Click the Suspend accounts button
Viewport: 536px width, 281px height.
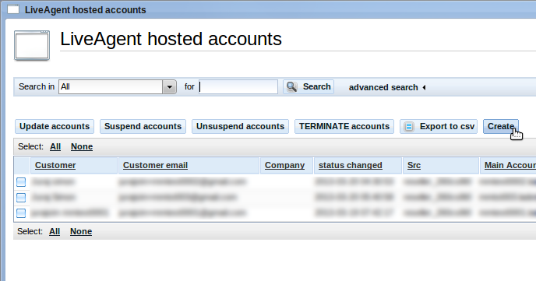pos(143,126)
